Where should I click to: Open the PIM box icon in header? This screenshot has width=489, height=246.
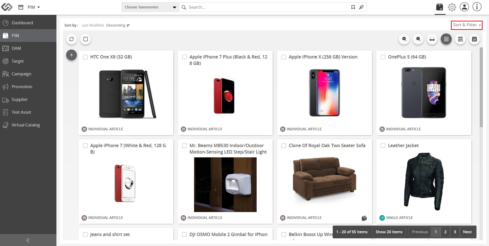coord(440,7)
